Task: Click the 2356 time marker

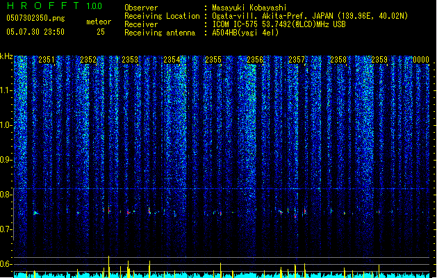Action: (x=255, y=60)
